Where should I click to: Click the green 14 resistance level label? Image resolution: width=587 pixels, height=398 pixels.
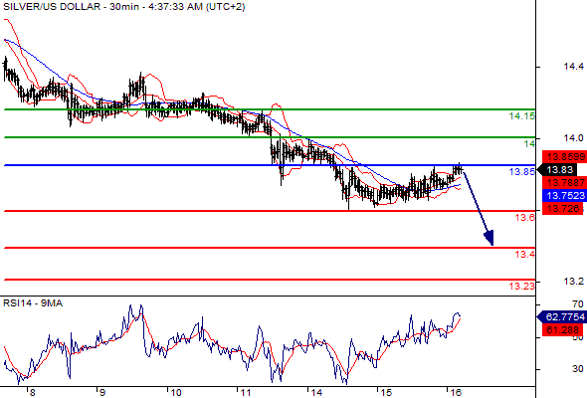(x=529, y=143)
